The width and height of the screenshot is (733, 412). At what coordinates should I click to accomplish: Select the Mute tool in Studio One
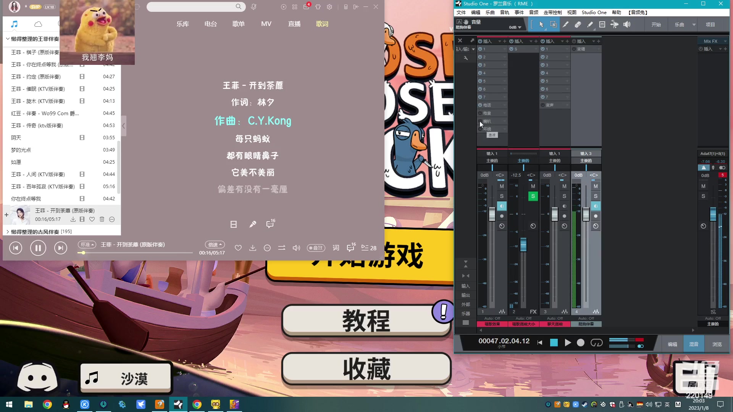[602, 24]
